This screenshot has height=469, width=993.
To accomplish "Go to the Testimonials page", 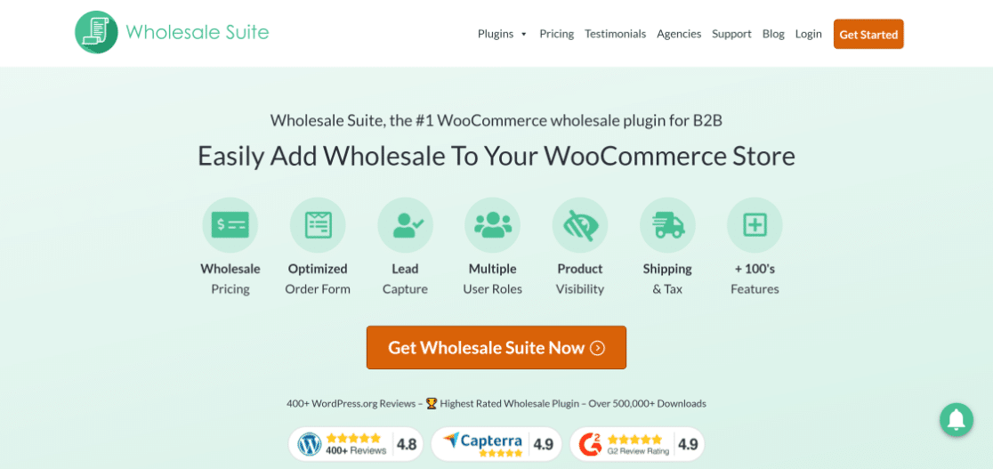I will click(x=615, y=34).
